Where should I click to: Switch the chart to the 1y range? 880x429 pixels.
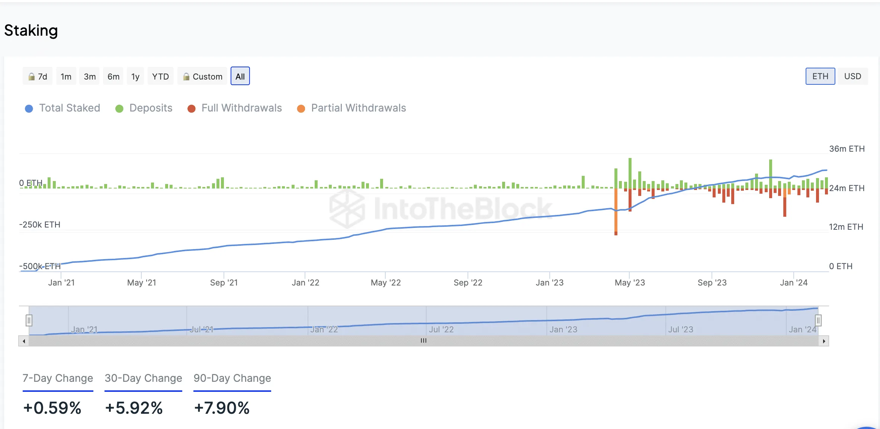135,76
